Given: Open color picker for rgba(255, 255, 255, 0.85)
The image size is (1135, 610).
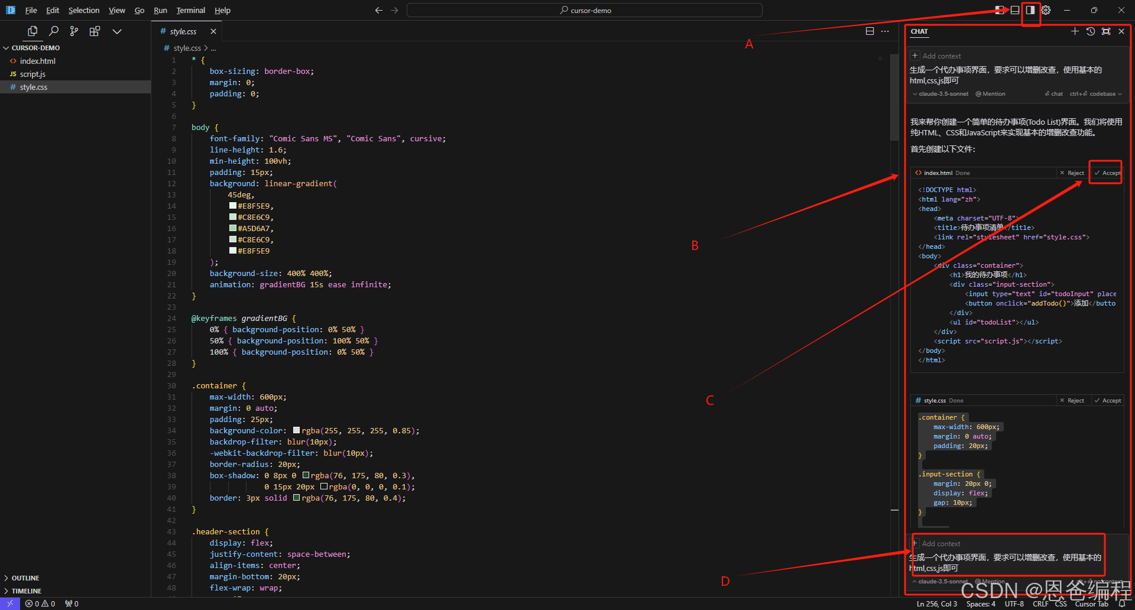Looking at the screenshot, I should pos(297,430).
